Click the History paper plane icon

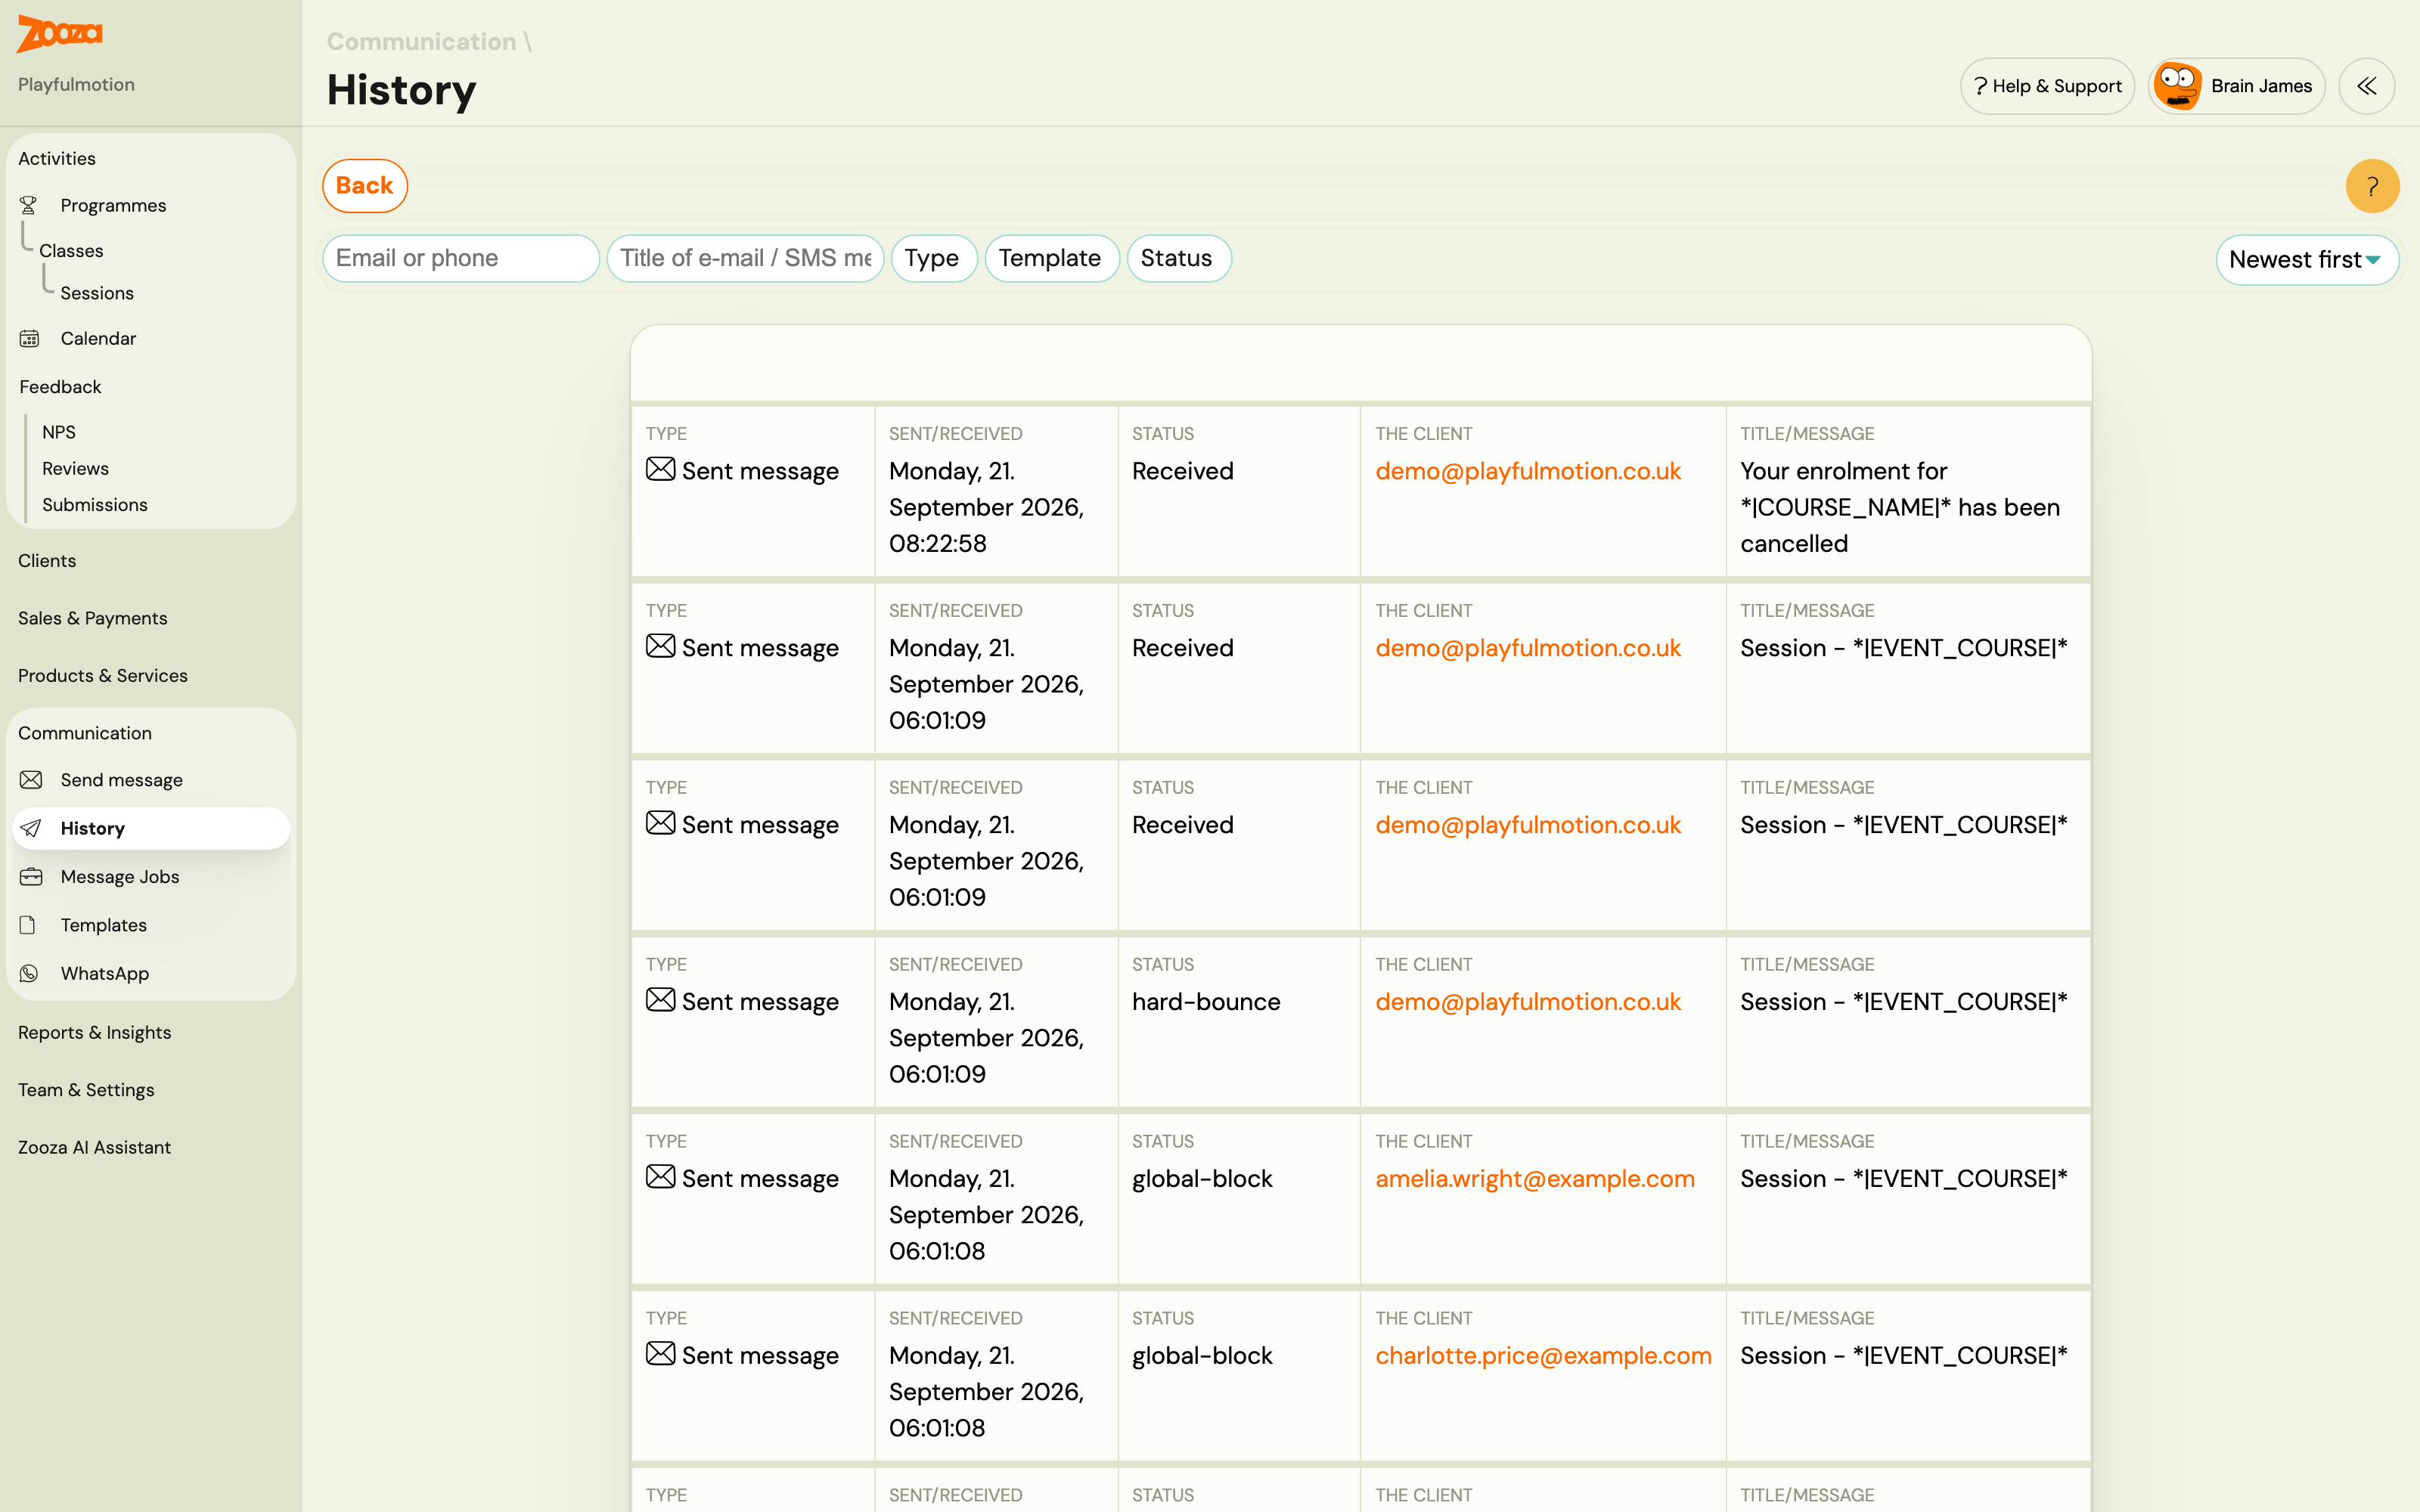coord(31,828)
